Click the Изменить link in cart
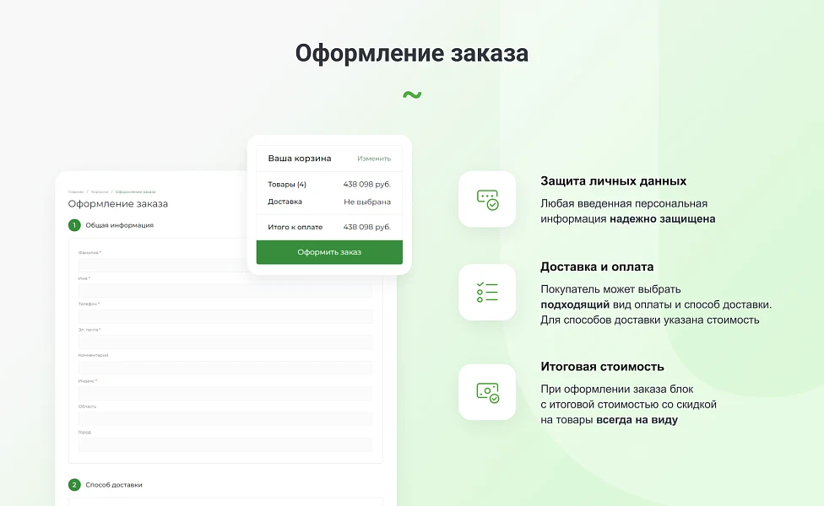Viewport: 824px width, 506px height. [x=374, y=159]
